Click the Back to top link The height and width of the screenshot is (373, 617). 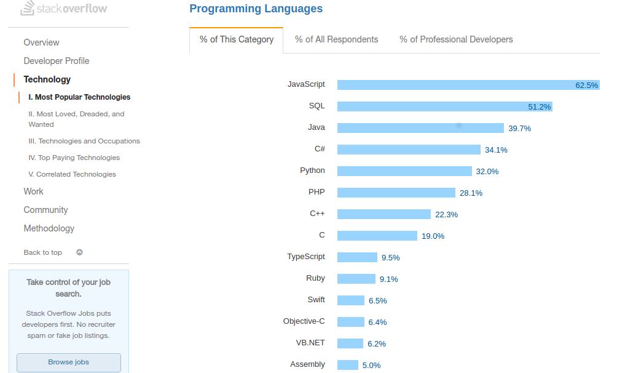[42, 252]
